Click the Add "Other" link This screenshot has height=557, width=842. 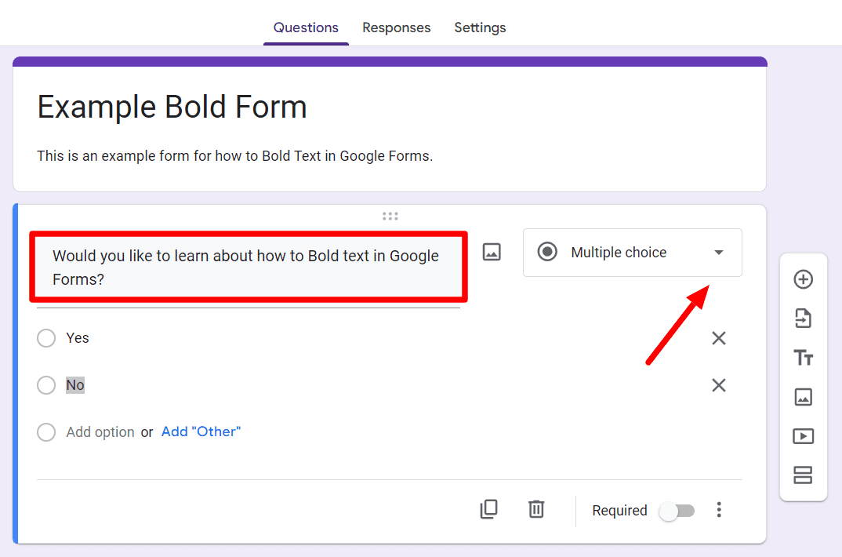point(201,431)
